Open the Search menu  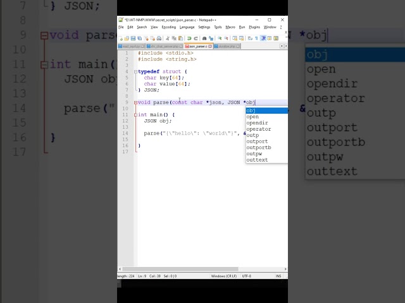[142, 27]
